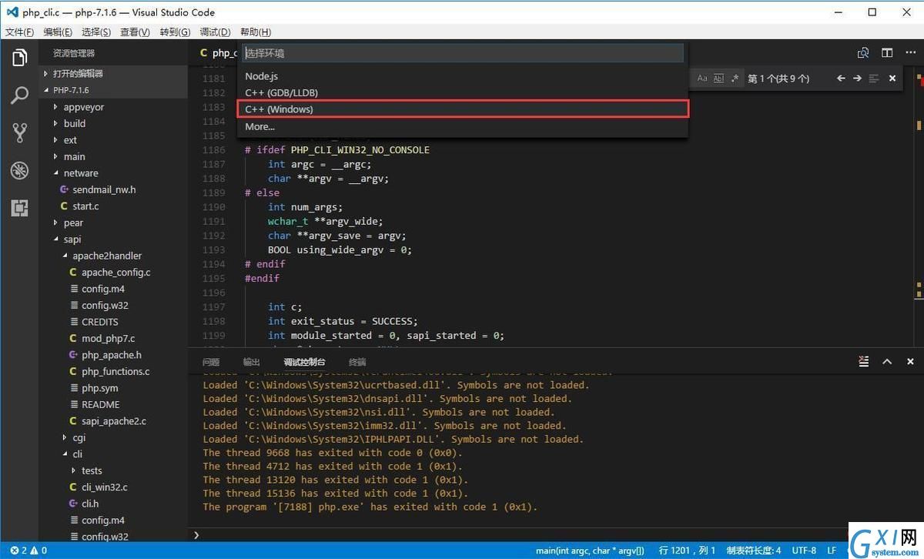924x559 pixels.
Task: Open sendmail_nw.h in the file tree
Action: (104, 189)
